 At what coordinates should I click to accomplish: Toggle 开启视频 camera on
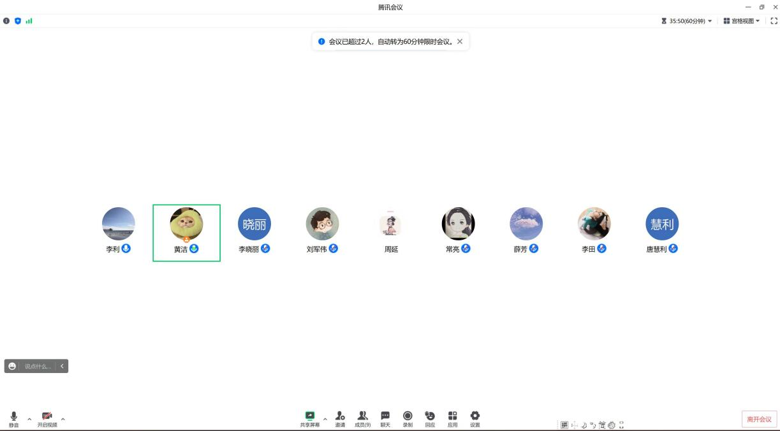pos(47,417)
